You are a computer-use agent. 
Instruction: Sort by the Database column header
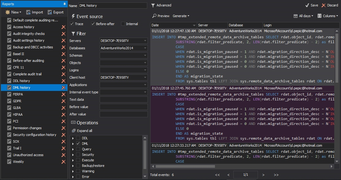tap(245, 25)
